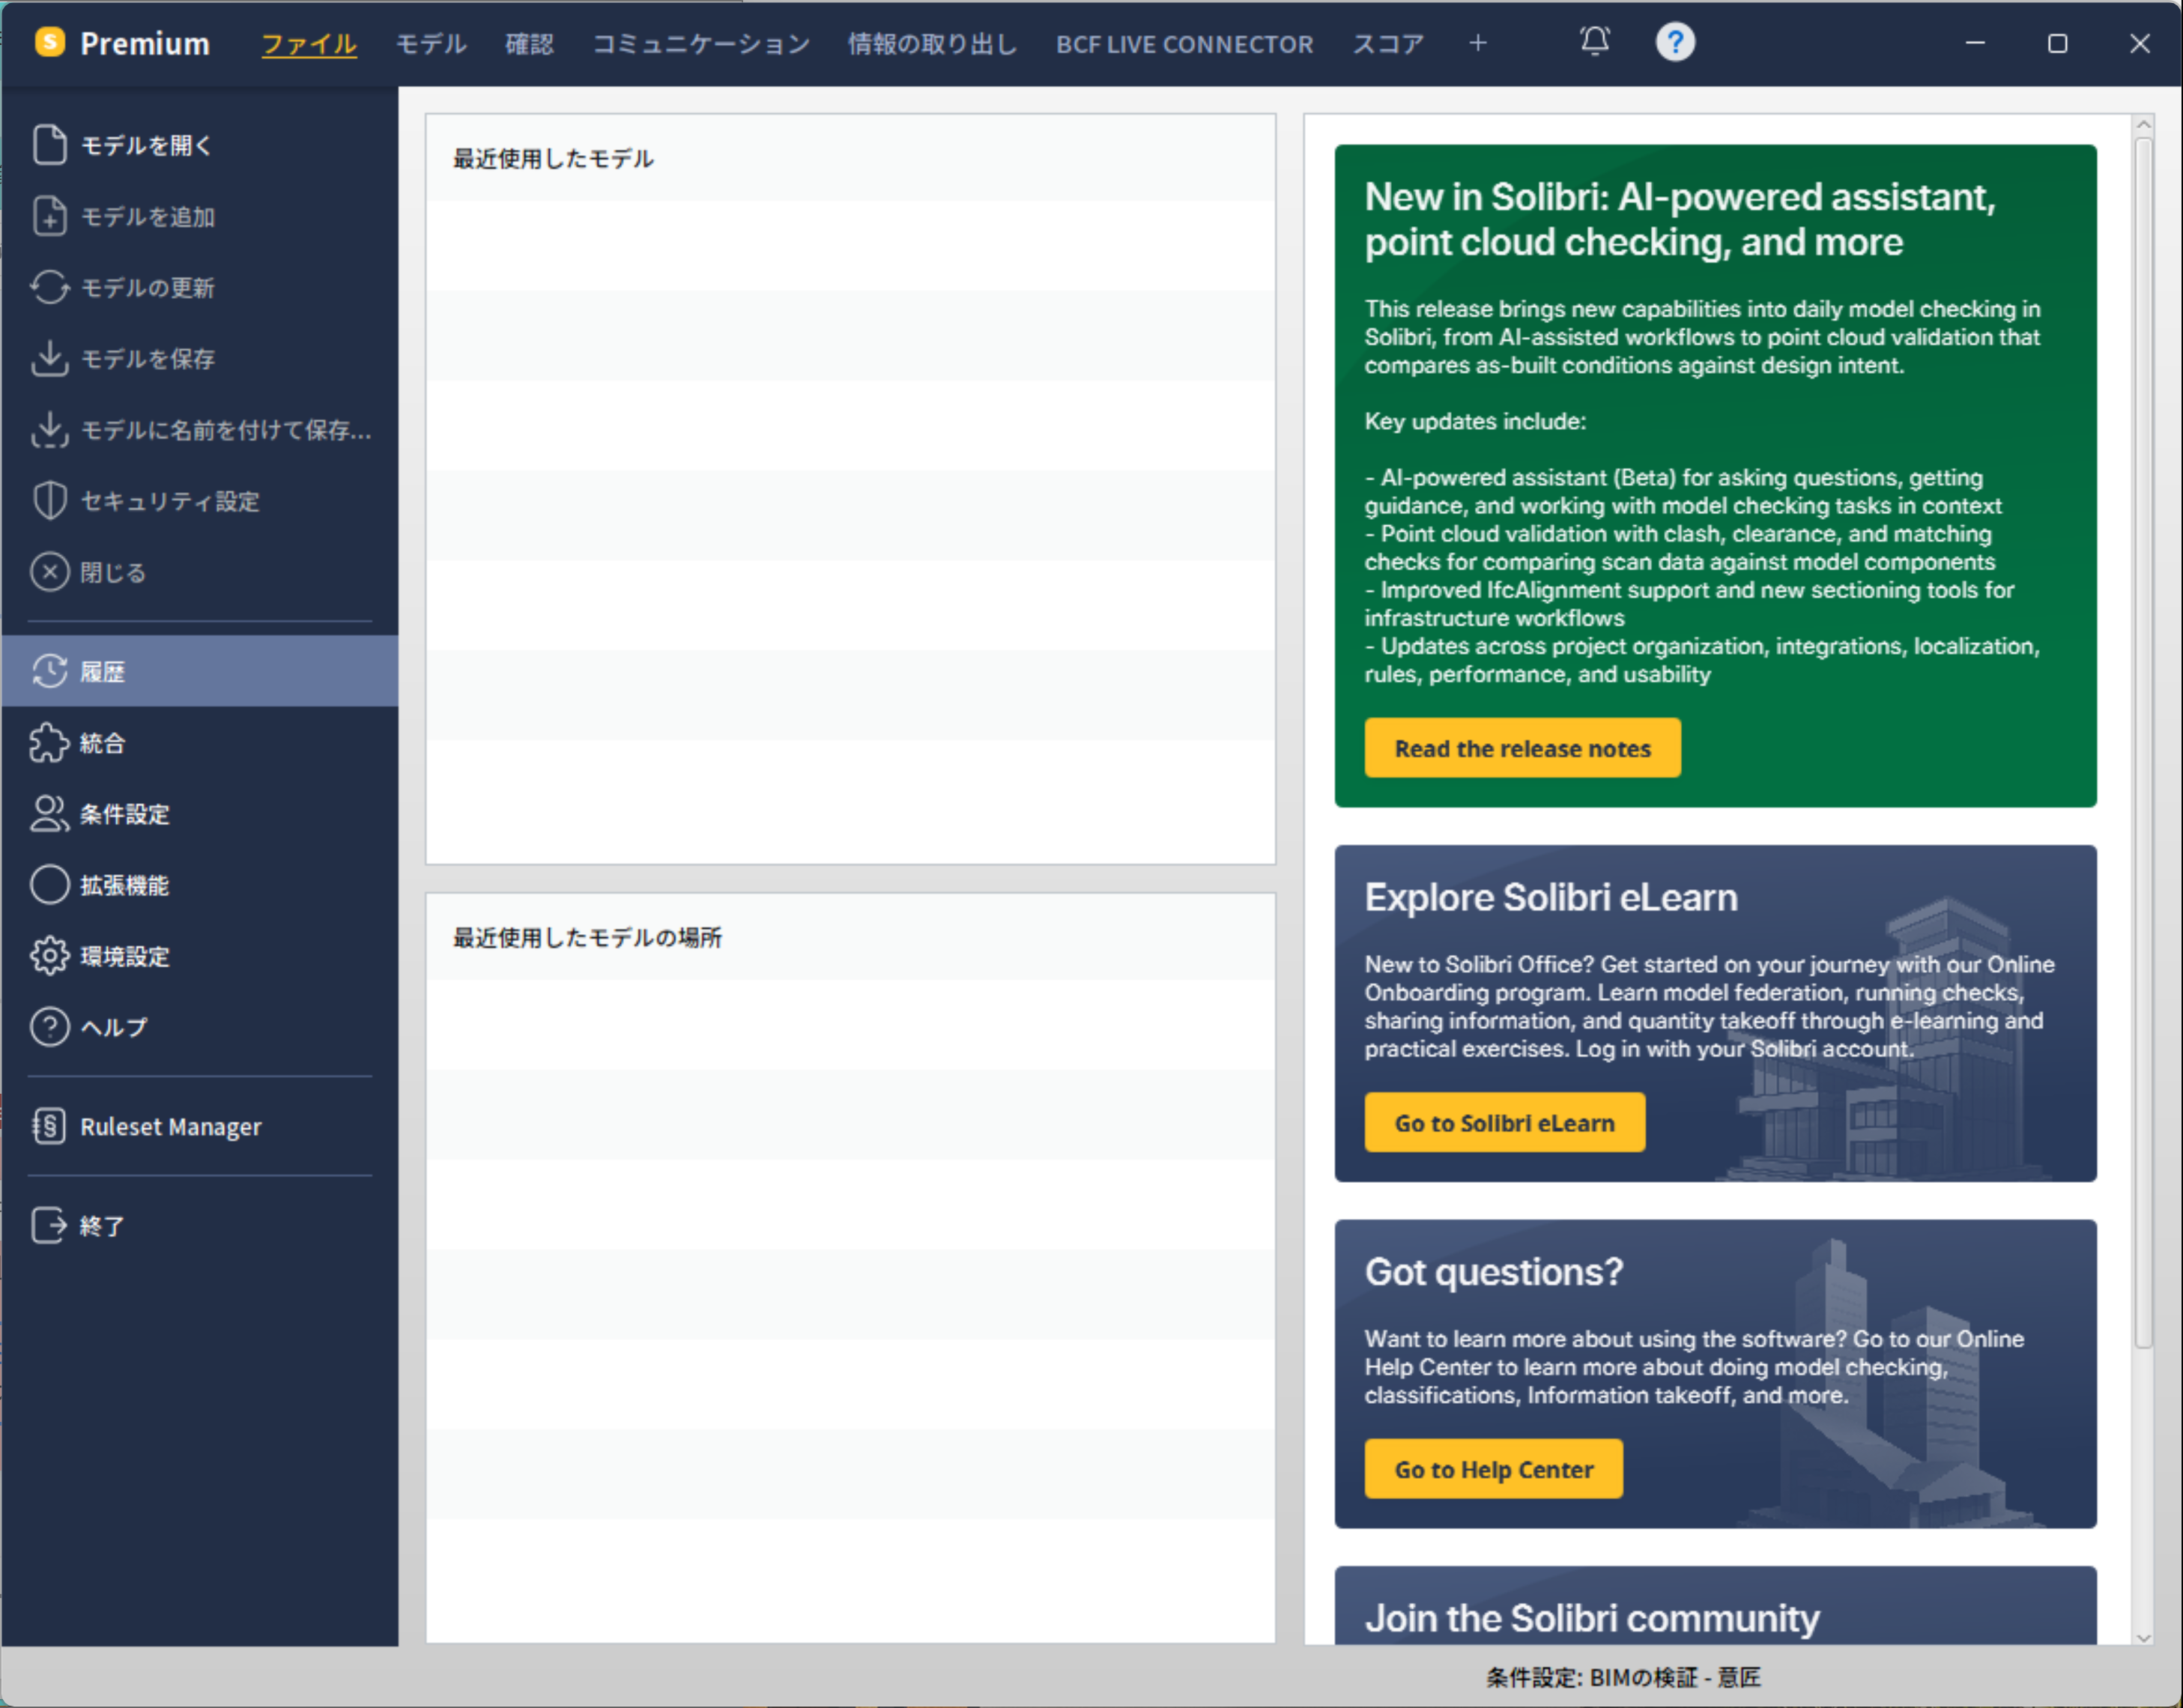
Task: Click the blue help question mark icon
Action: pos(1675,42)
